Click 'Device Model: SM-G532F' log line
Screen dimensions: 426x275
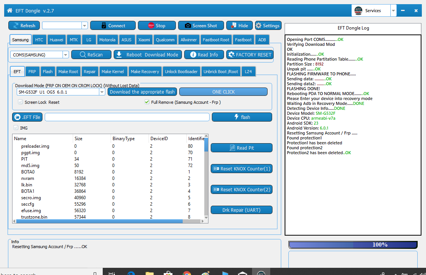(x=311, y=113)
